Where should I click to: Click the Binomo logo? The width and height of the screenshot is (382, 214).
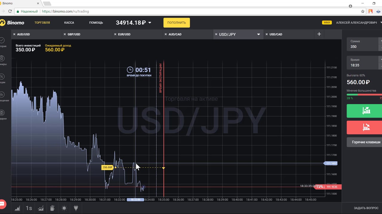click(12, 23)
